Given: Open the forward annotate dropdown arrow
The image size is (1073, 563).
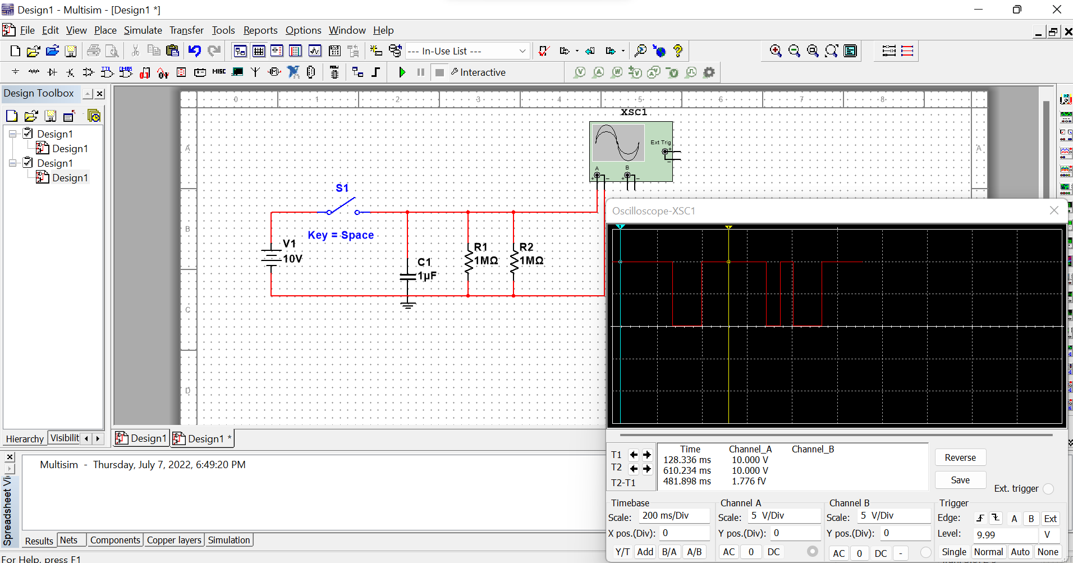Looking at the screenshot, I should [623, 51].
